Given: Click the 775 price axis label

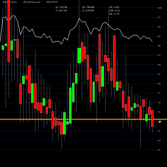Looking at the screenshot, I should (159, 93).
